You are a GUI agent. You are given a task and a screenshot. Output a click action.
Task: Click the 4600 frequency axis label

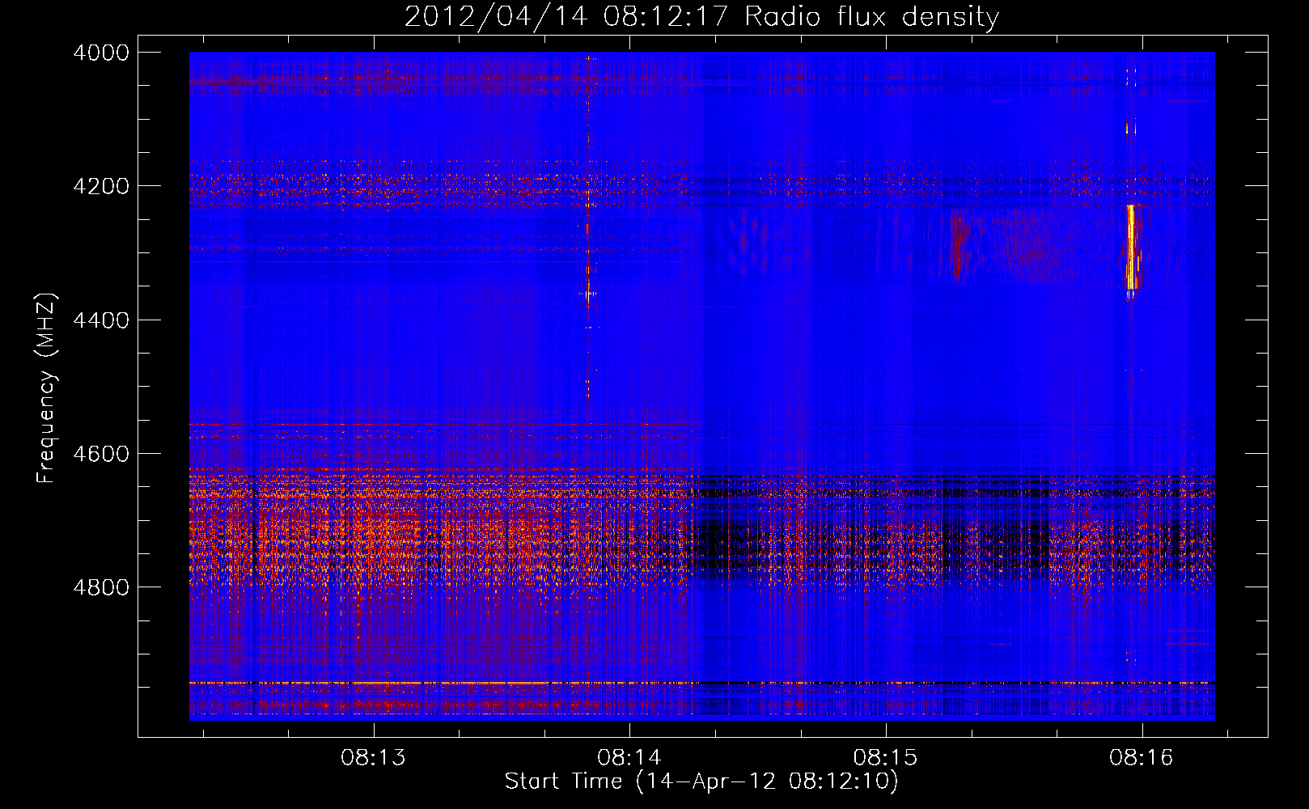[101, 454]
